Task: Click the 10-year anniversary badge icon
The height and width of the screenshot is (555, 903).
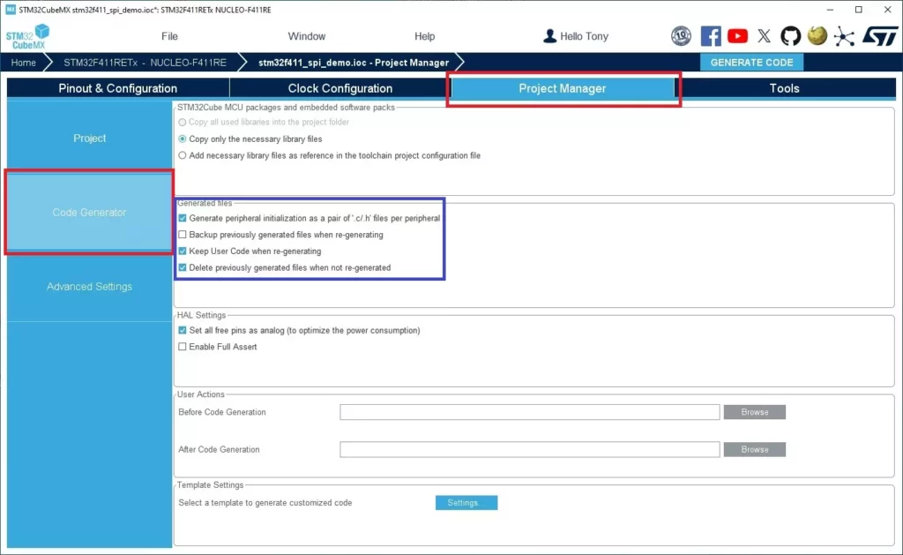Action: coord(682,36)
